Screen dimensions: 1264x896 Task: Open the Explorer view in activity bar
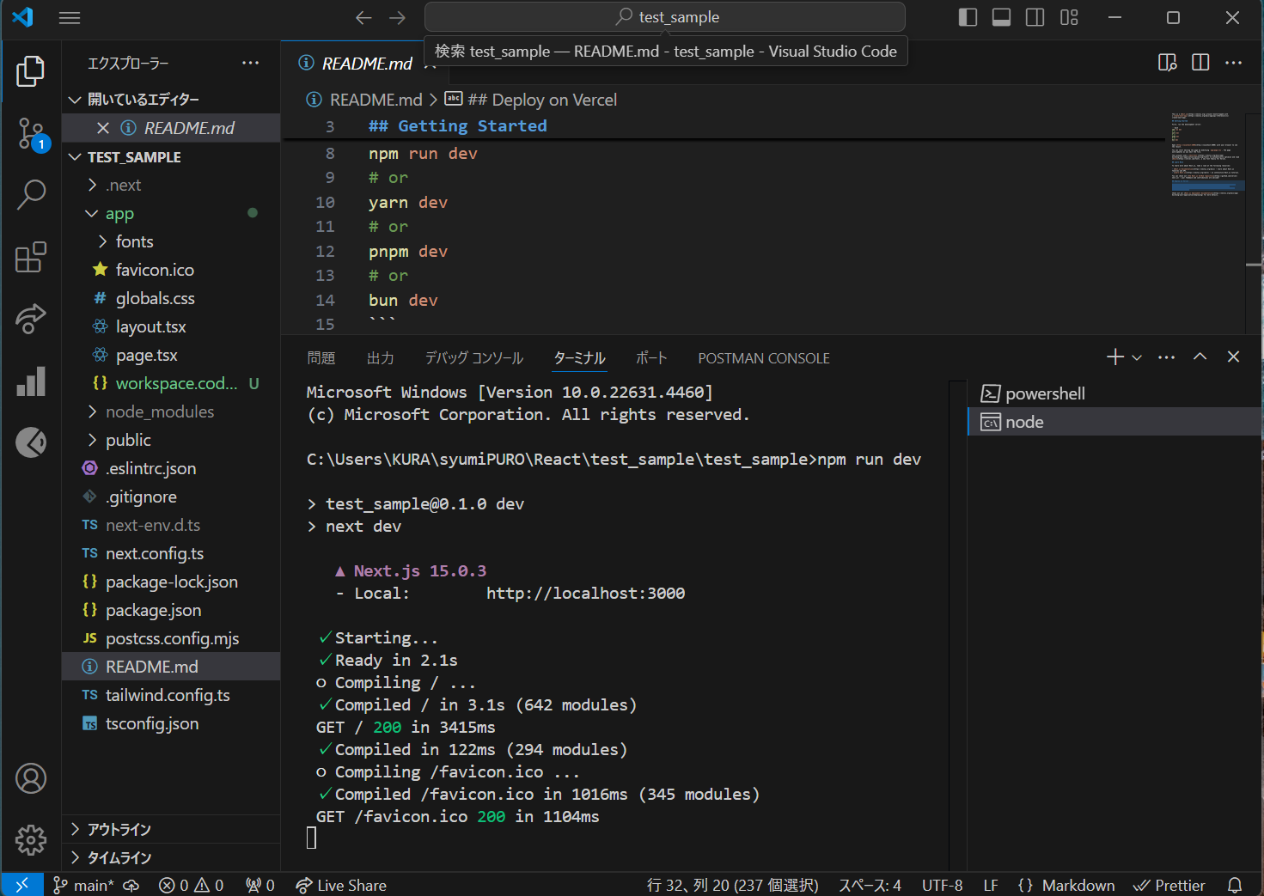(31, 70)
